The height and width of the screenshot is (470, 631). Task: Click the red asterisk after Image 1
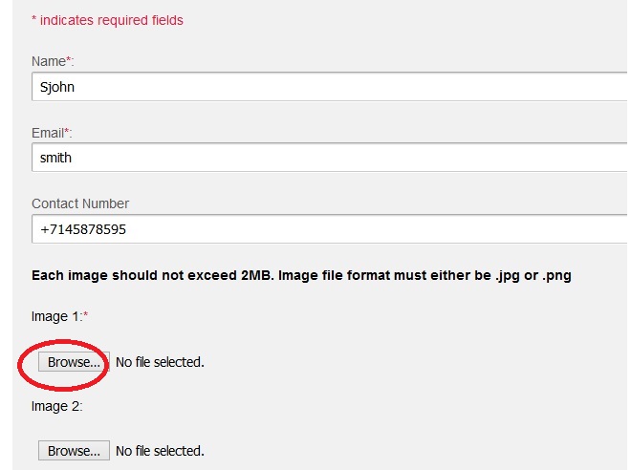click(x=85, y=315)
